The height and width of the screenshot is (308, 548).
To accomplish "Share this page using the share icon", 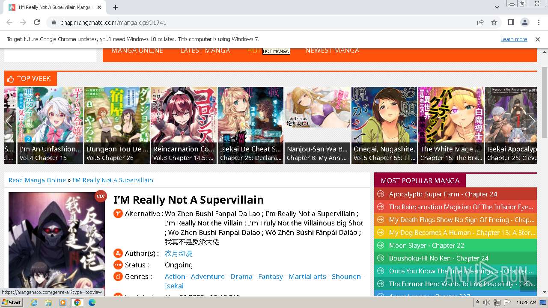I will coord(480,22).
